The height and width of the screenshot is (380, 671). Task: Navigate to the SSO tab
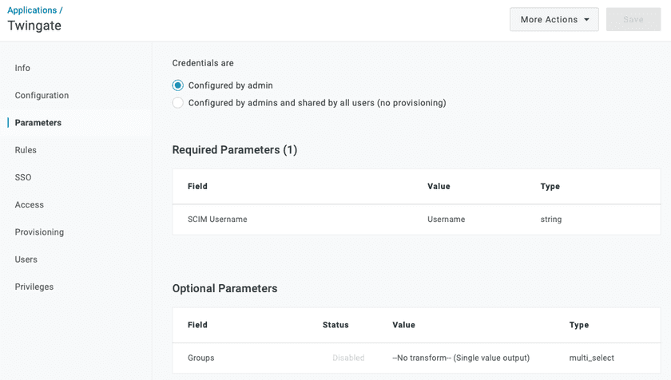pyautogui.click(x=23, y=177)
